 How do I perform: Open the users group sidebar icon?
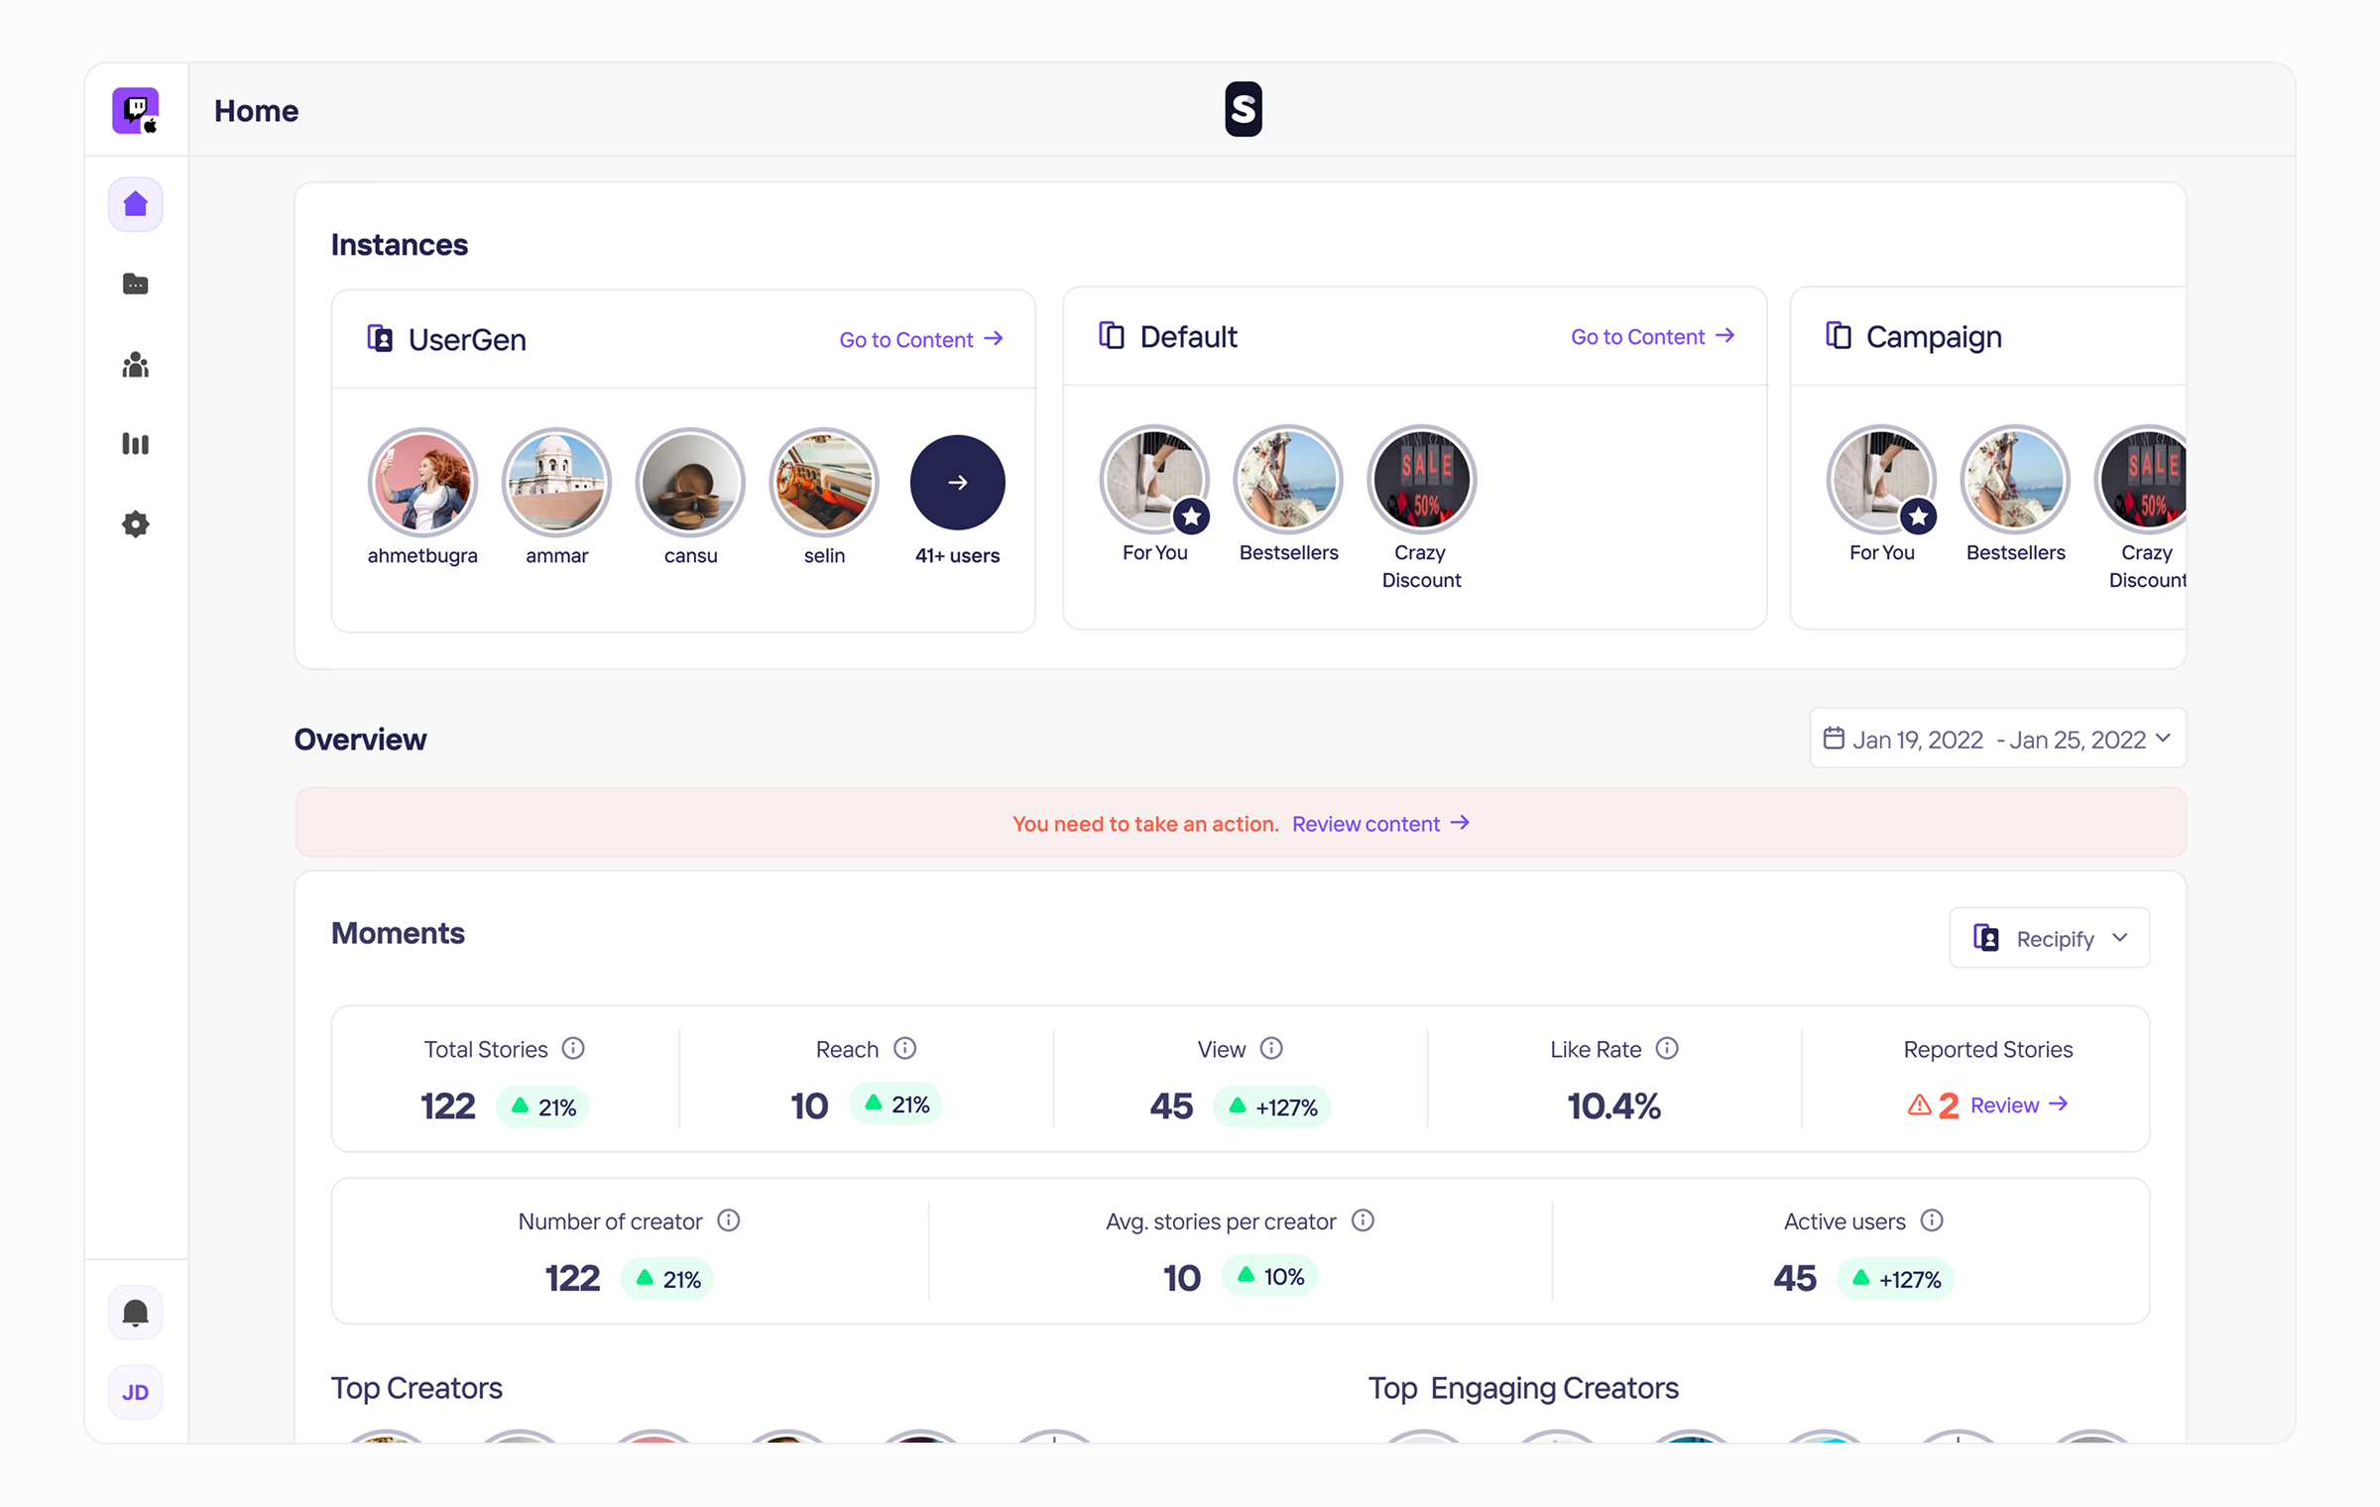click(135, 365)
